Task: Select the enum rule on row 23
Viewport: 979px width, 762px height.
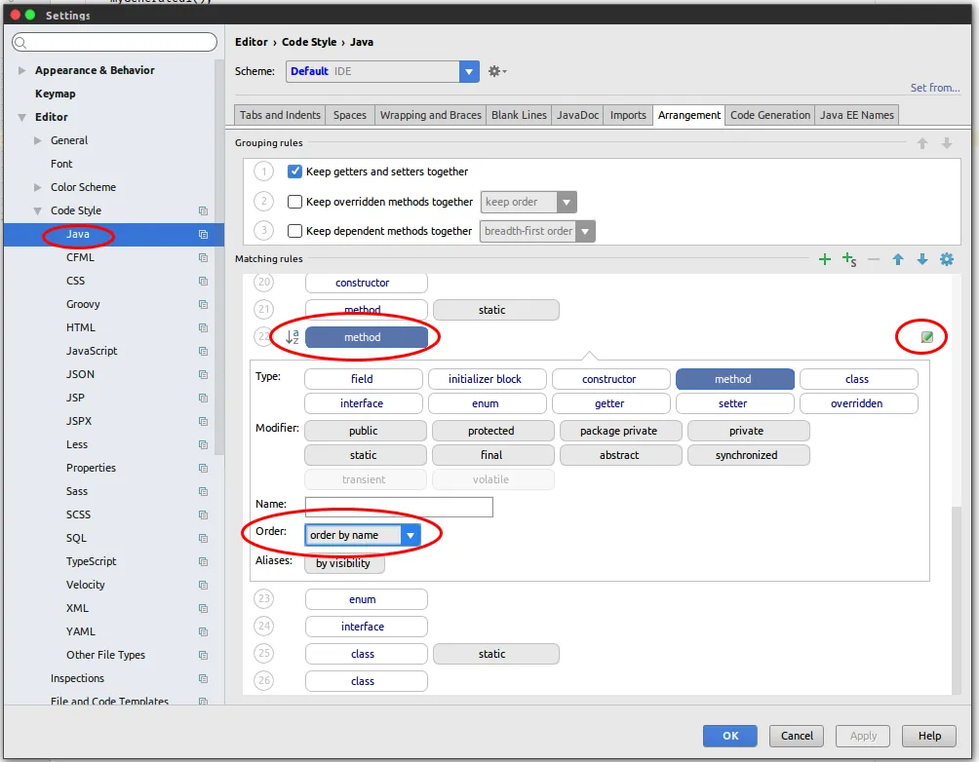Action: 367,599
